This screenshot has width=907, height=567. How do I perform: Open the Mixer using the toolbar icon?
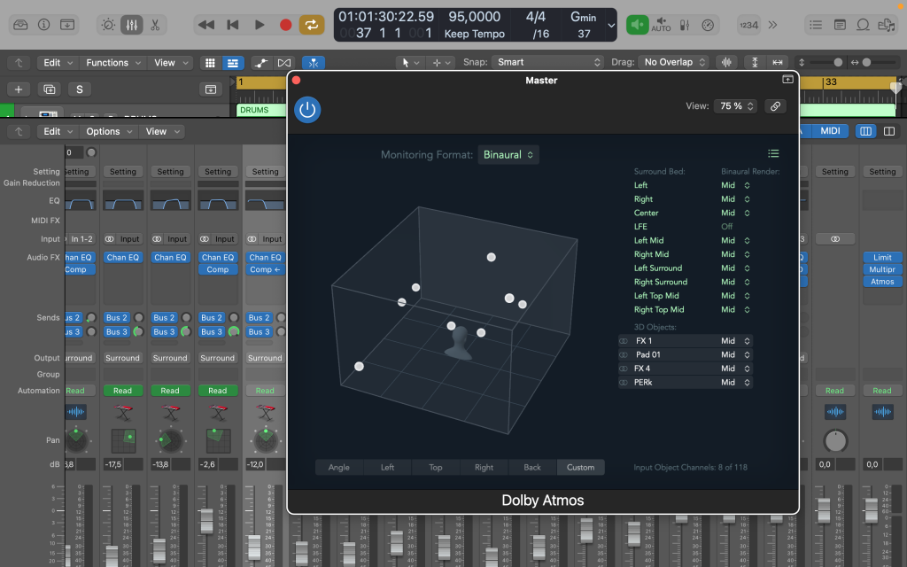tap(131, 25)
